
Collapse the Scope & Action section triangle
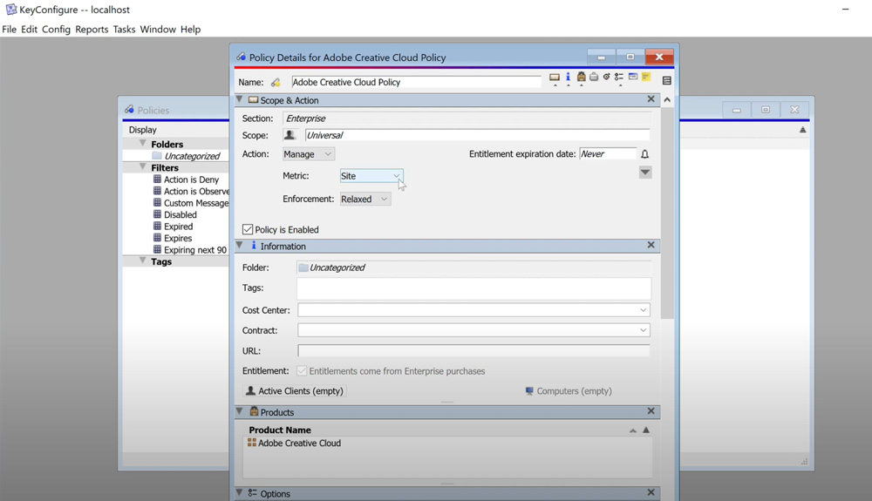[x=240, y=99]
